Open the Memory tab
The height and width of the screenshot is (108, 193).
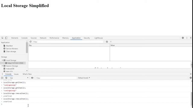point(65,38)
